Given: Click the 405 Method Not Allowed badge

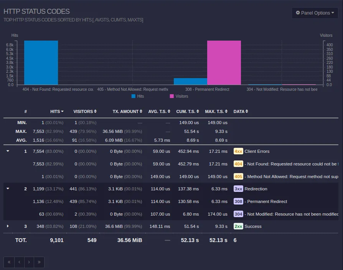Looking at the screenshot, I should coord(237,176).
